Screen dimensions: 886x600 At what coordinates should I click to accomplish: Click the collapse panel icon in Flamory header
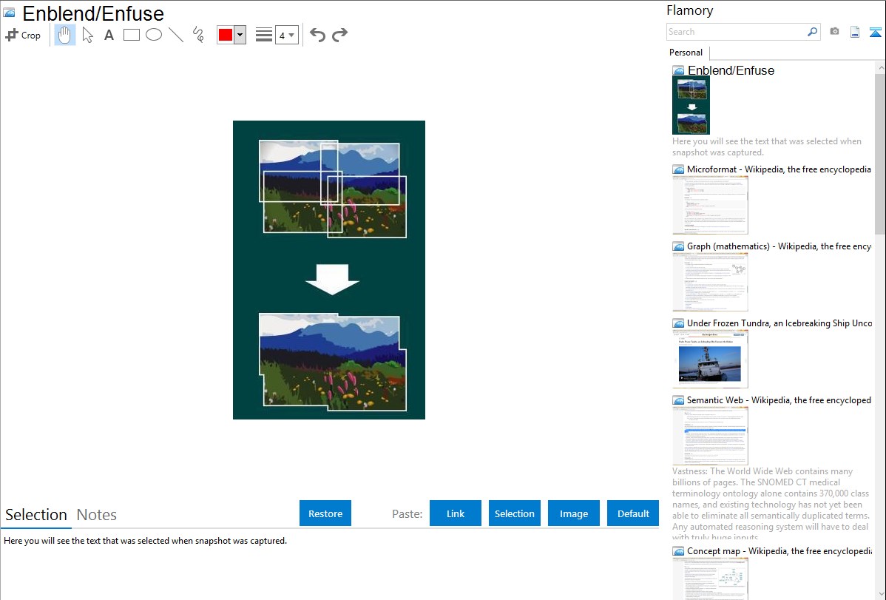coord(875,32)
